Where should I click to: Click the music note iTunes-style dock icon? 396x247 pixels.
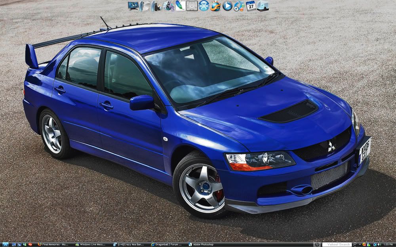pos(168,6)
